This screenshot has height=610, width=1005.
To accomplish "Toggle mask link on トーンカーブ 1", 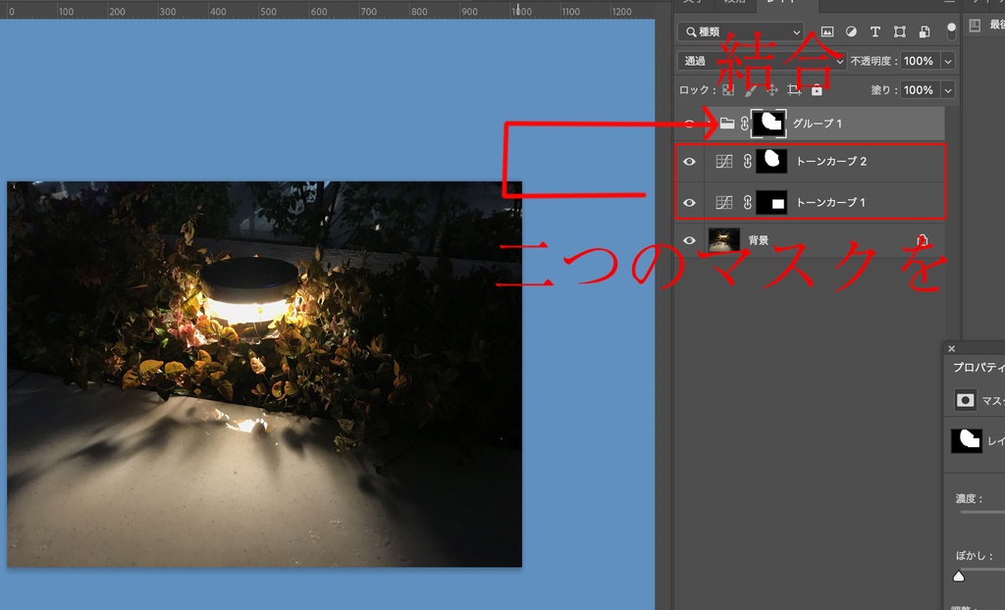I will (x=747, y=202).
